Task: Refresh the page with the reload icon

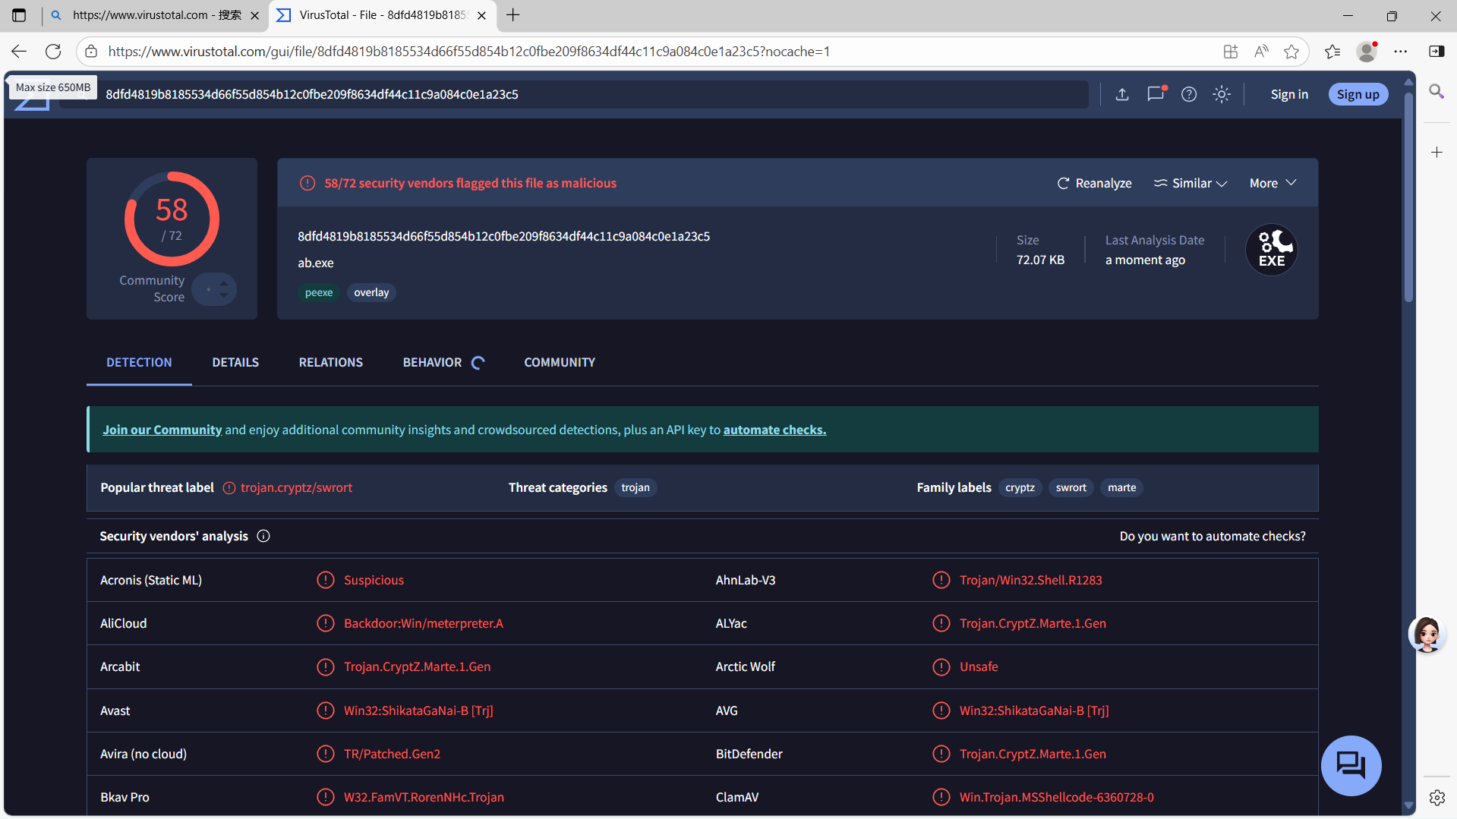Action: point(53,52)
